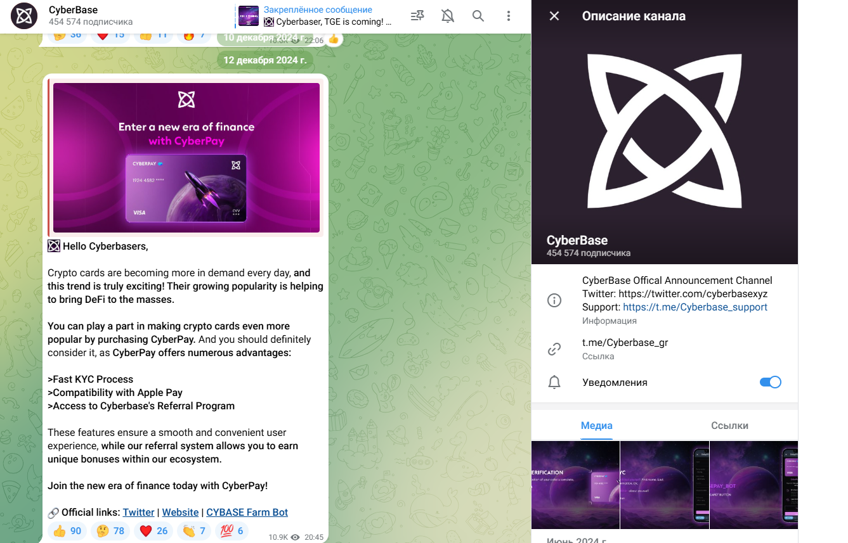The image size is (848, 543).
Task: Open the first media thumbnail labeled VERIFICATION
Action: [575, 485]
